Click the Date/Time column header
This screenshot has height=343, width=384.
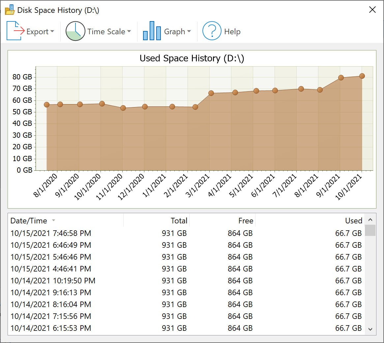point(29,220)
